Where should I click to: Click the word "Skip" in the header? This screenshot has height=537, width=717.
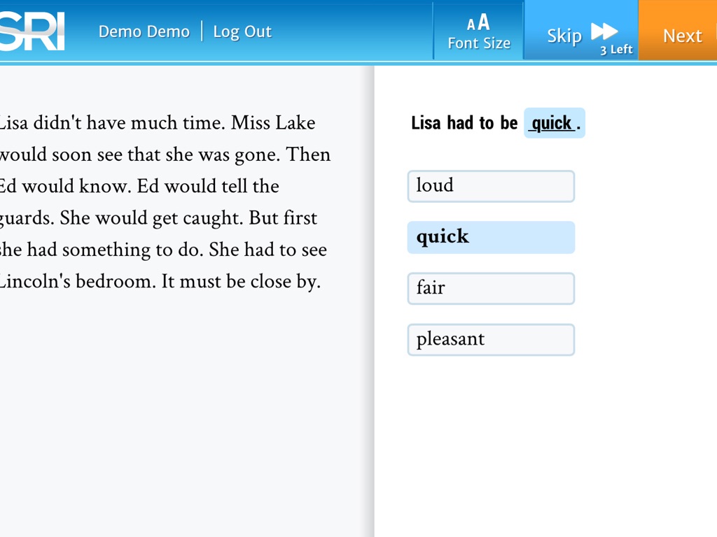[x=564, y=36]
